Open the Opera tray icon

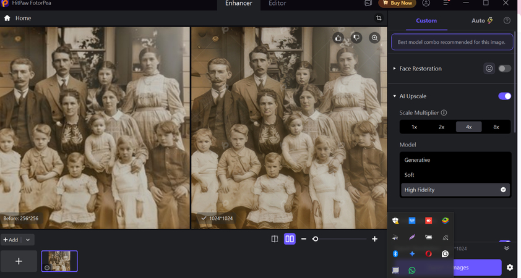point(429,254)
